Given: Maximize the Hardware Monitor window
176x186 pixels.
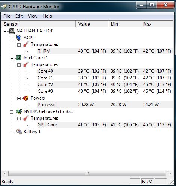Looking at the screenshot, I should (x=152, y=5).
